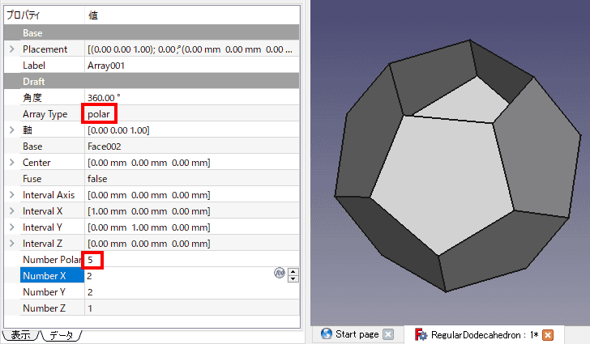Click the Number Z property name

click(x=44, y=308)
